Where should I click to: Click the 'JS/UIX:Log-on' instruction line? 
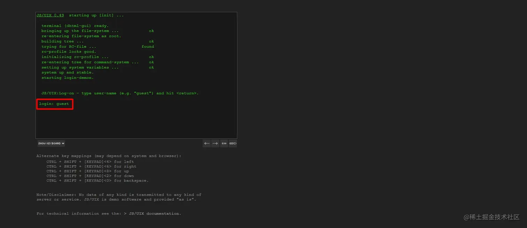(x=120, y=93)
